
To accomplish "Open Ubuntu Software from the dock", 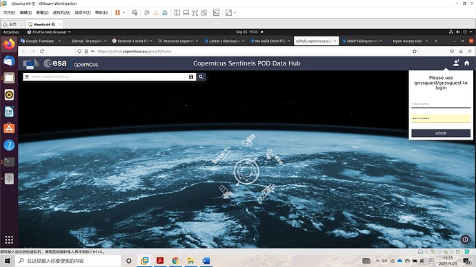I will [x=9, y=129].
